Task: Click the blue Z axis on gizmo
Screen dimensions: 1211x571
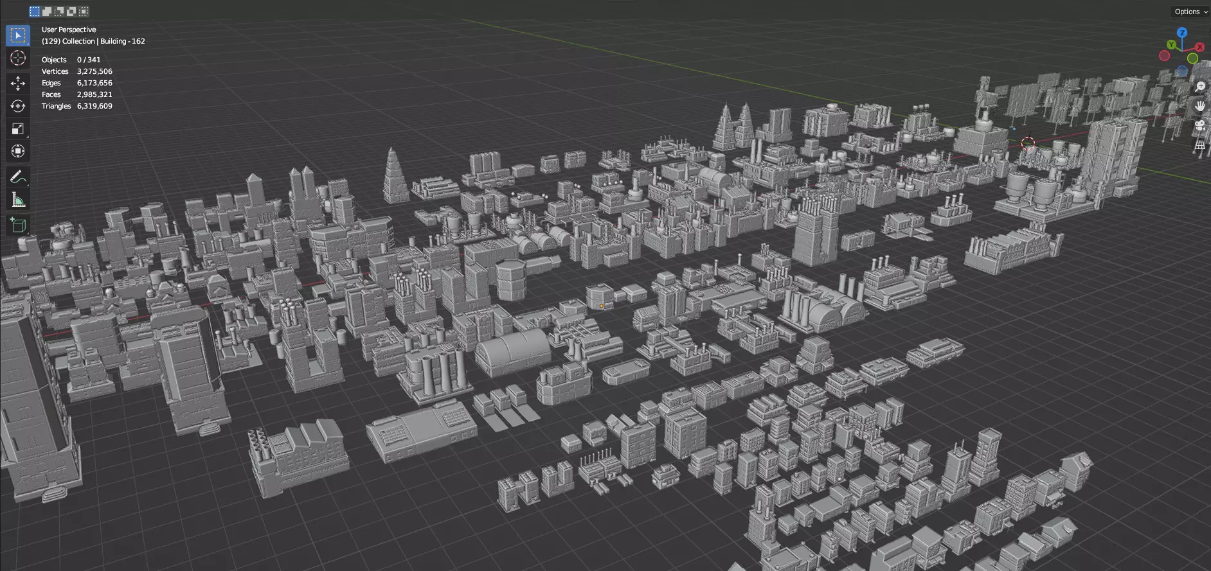Action: pyautogui.click(x=1182, y=32)
